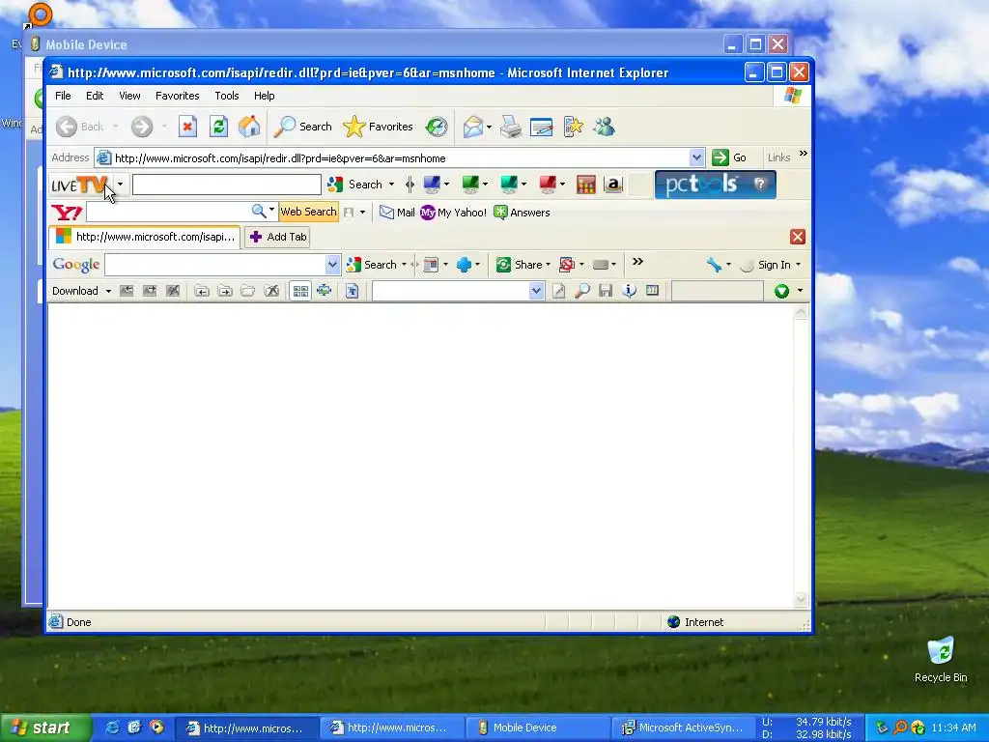Viewport: 989px width, 742px height.
Task: Click the Refresh page icon
Action: click(218, 127)
